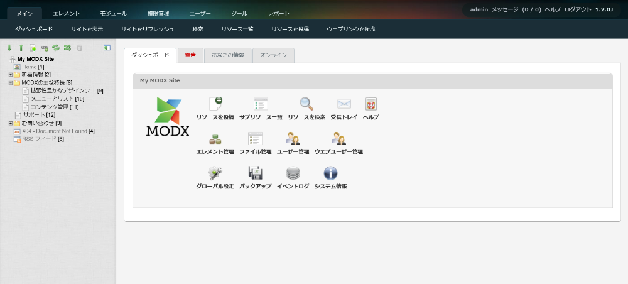Screen dimensions: 628x284
Task: Expand the 新着情報 folder in tree
Action: coord(10,75)
